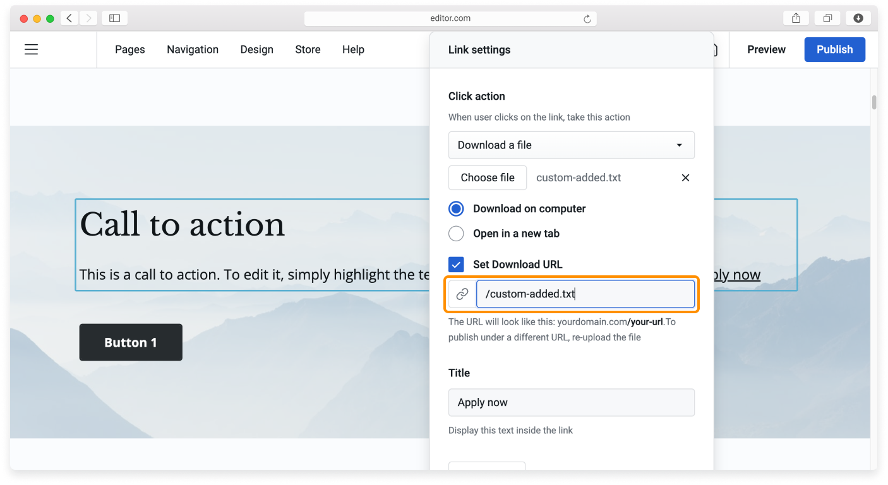Image resolution: width=888 pixels, height=485 pixels.
Task: Show all tabs overview icon
Action: 827,18
